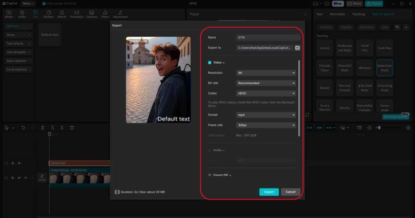Toggle the Export GIF checkbox
Image resolution: width=415 pixels, height=218 pixels.
click(210, 175)
